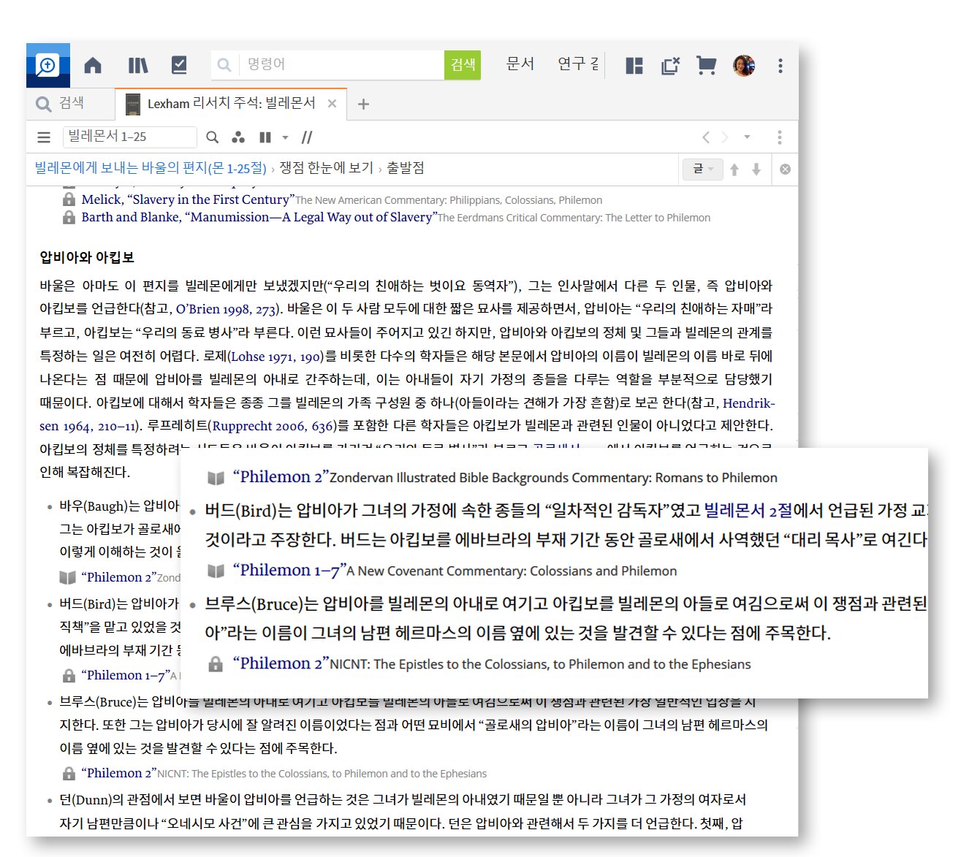Jump to previous section with up arrow
The width and height of the screenshot is (980, 857).
pos(734,170)
